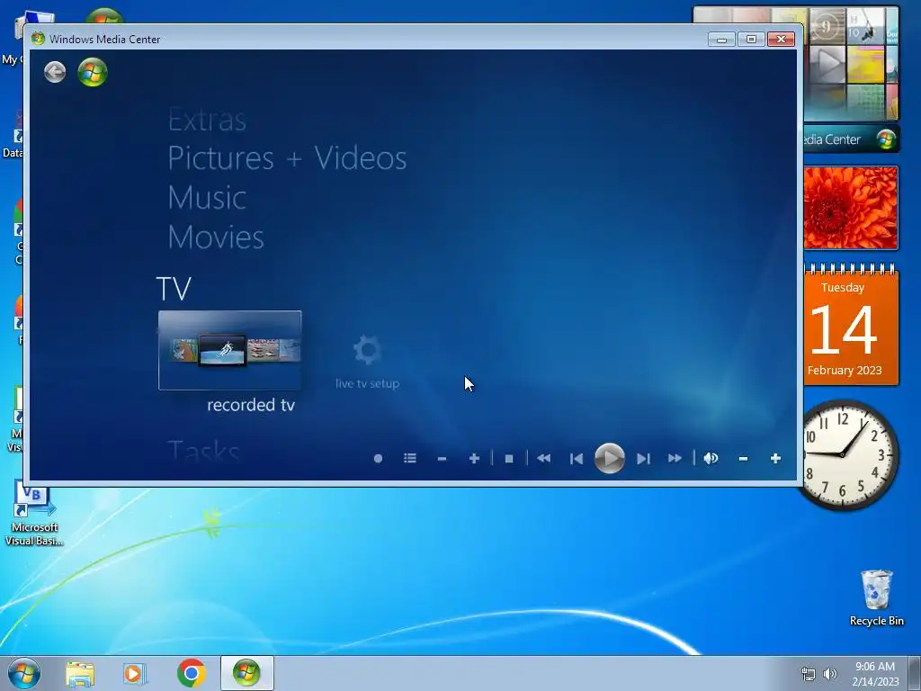The width and height of the screenshot is (921, 691).
Task: Click the calendar gadget showing 14
Action: tap(851, 326)
